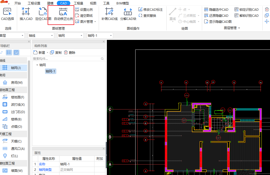
Task: Switch navigation bar to detail view icon
Action: pyautogui.click(x=16, y=52)
